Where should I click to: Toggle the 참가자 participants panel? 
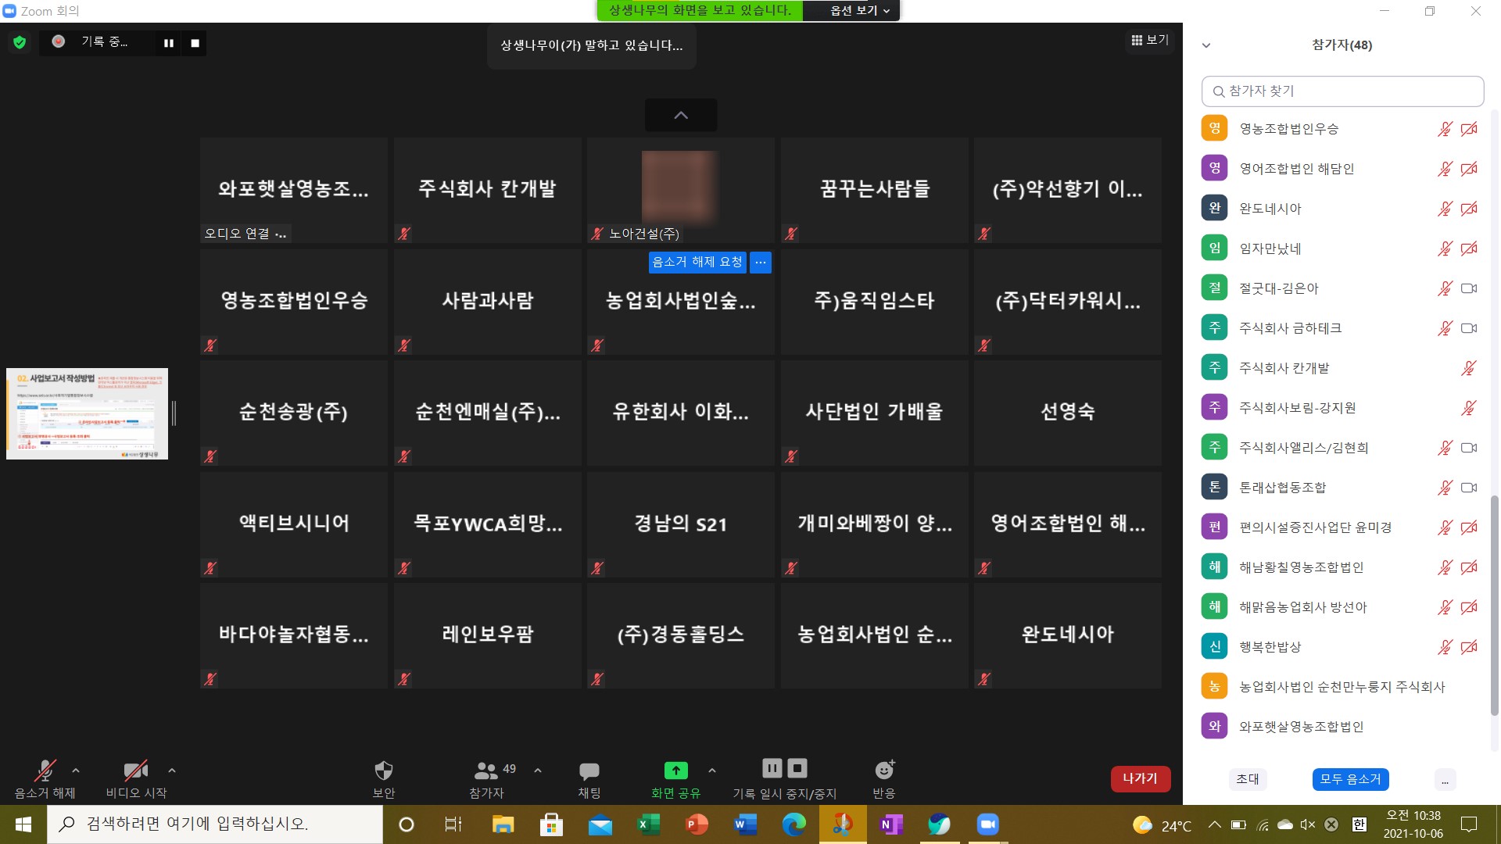pos(487,778)
